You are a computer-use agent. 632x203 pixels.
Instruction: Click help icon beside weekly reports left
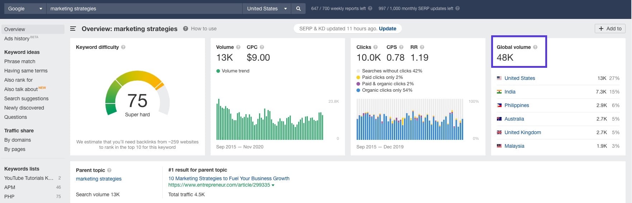[x=370, y=9]
